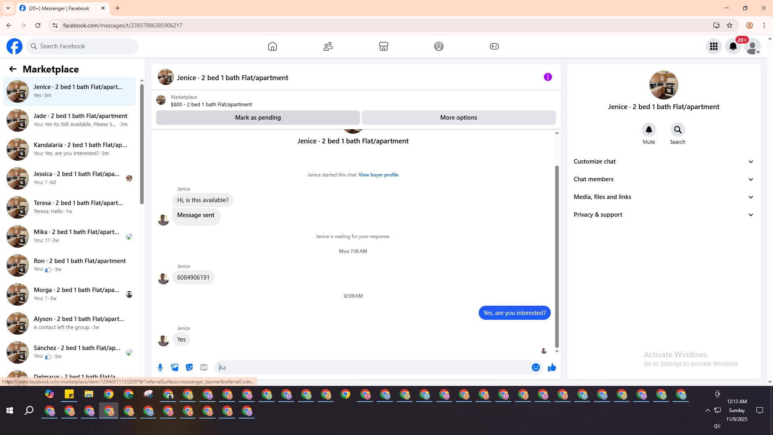Expand Media, files and links
The height and width of the screenshot is (435, 773).
(663, 197)
